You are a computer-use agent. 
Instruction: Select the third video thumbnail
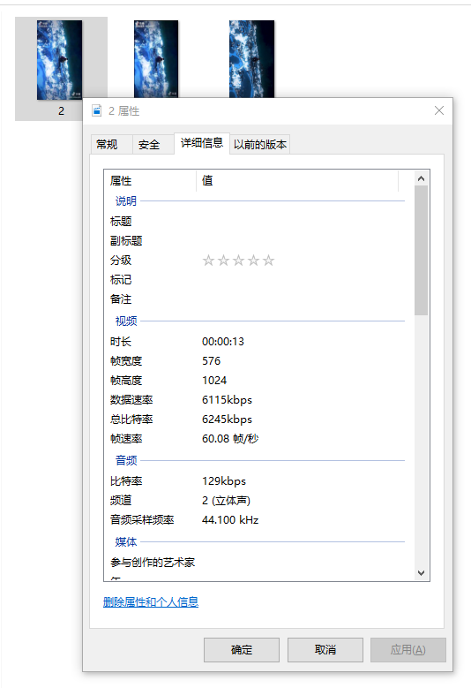point(251,59)
